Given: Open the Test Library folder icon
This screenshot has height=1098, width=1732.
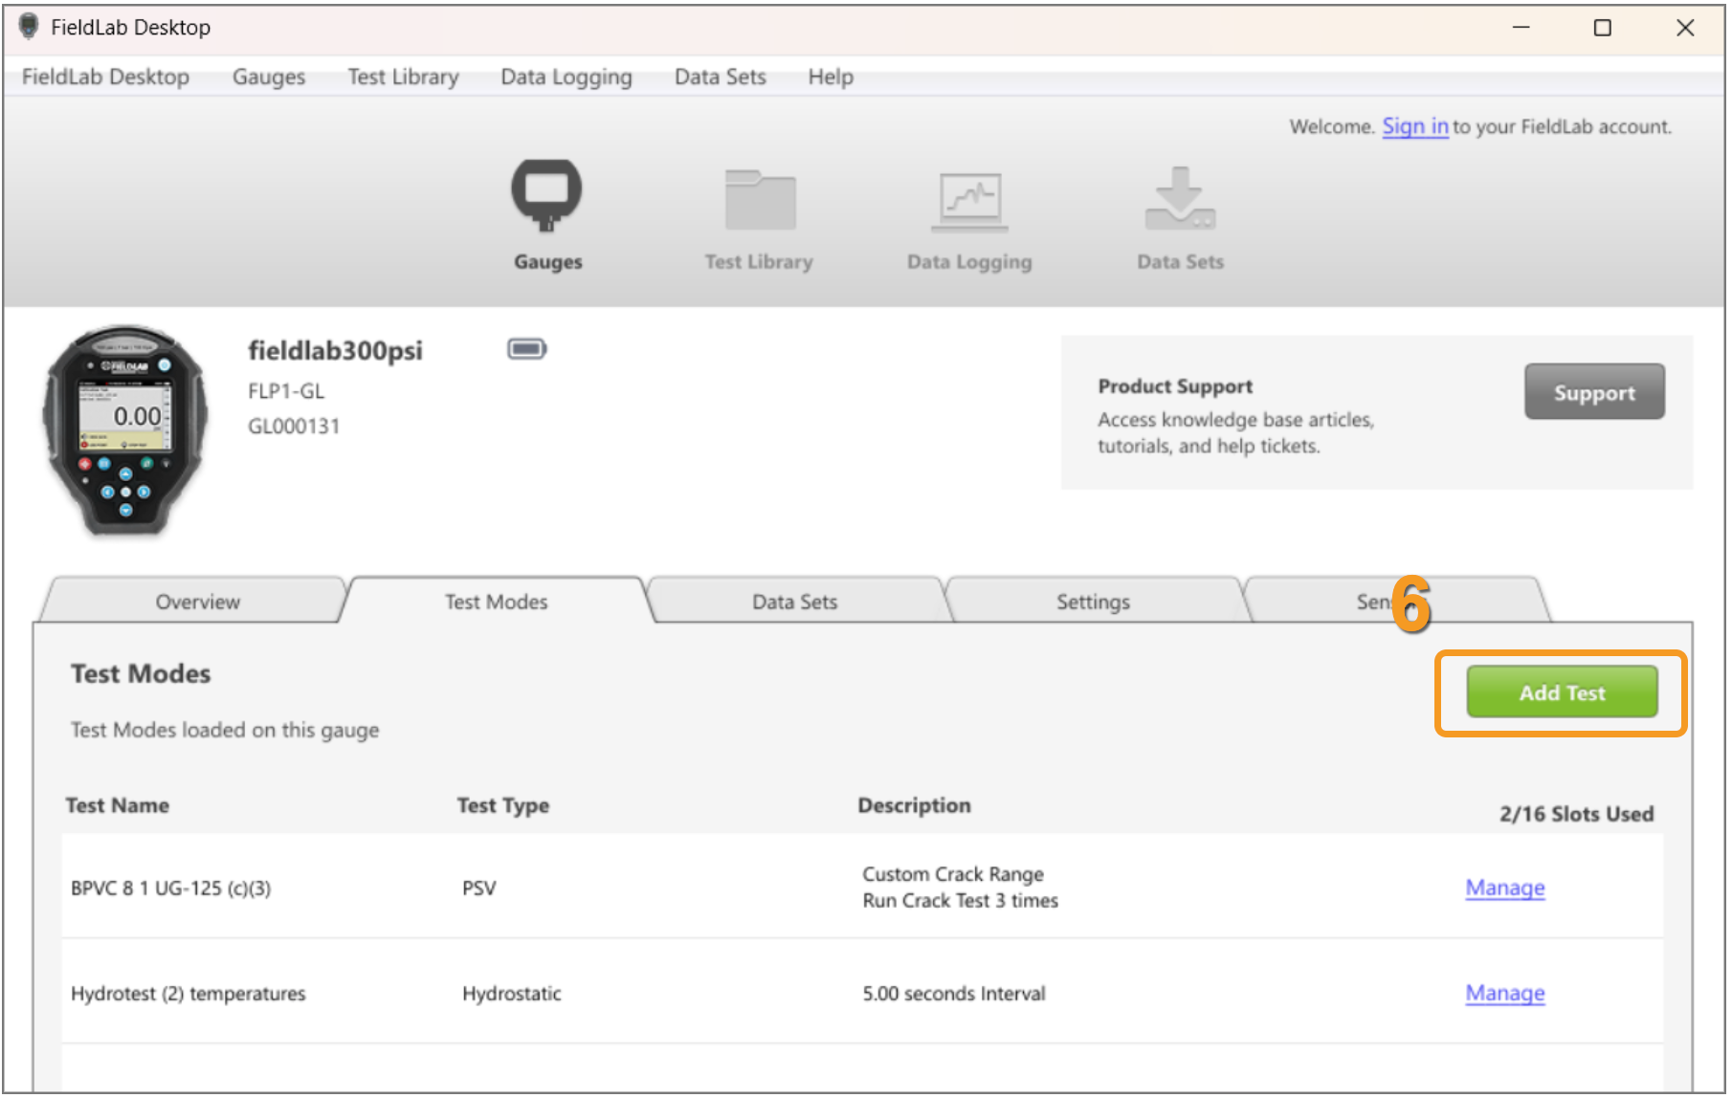Looking at the screenshot, I should coord(760,199).
